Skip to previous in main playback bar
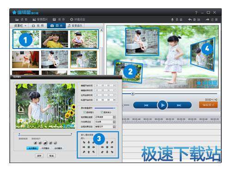231x171 pixels. tap(146, 105)
